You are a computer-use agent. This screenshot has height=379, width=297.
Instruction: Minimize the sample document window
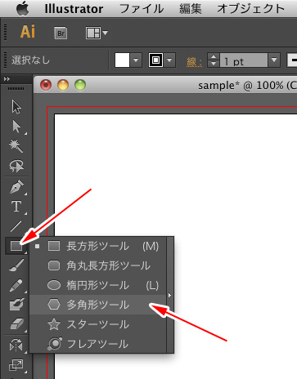coord(63,85)
